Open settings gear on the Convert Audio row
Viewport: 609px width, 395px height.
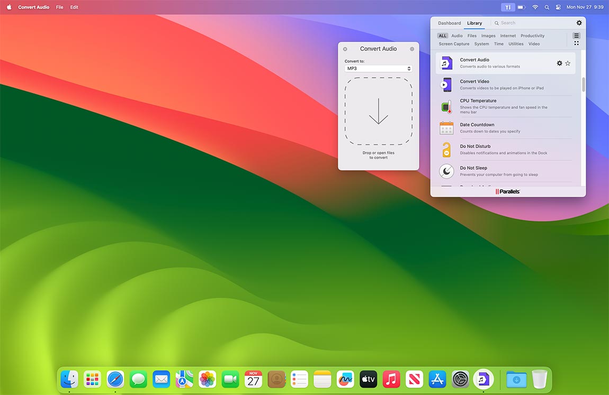point(559,63)
